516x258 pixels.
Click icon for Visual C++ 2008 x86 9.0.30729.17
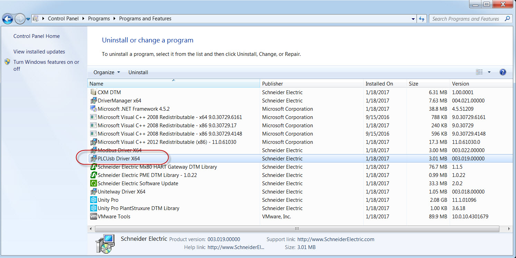pos(93,125)
